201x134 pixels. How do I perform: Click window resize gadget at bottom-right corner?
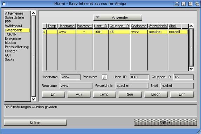click(199, 132)
